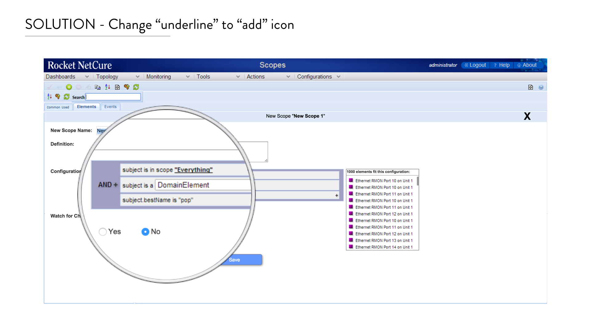Click the Definition text area resize handle
This screenshot has height=332, width=591.
tap(266, 160)
